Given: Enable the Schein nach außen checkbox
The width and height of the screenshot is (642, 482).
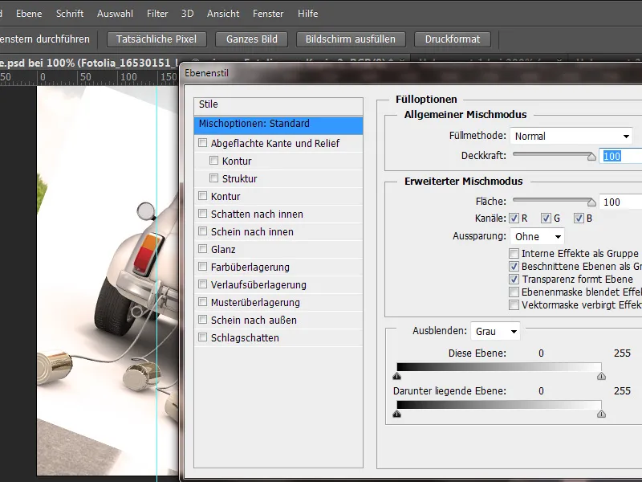Looking at the screenshot, I should 203,319.
